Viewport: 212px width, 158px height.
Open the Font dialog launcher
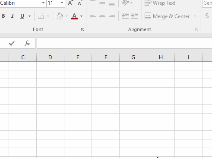[82, 30]
